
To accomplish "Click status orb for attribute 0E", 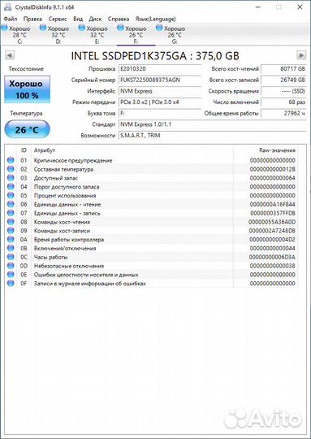I will [11, 275].
